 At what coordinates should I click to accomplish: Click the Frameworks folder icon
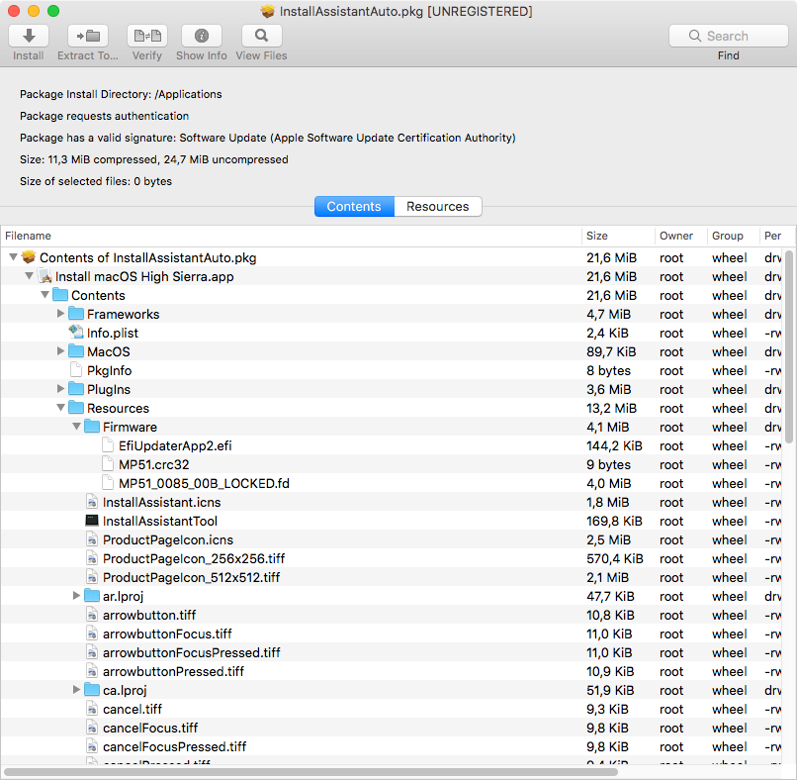click(76, 314)
